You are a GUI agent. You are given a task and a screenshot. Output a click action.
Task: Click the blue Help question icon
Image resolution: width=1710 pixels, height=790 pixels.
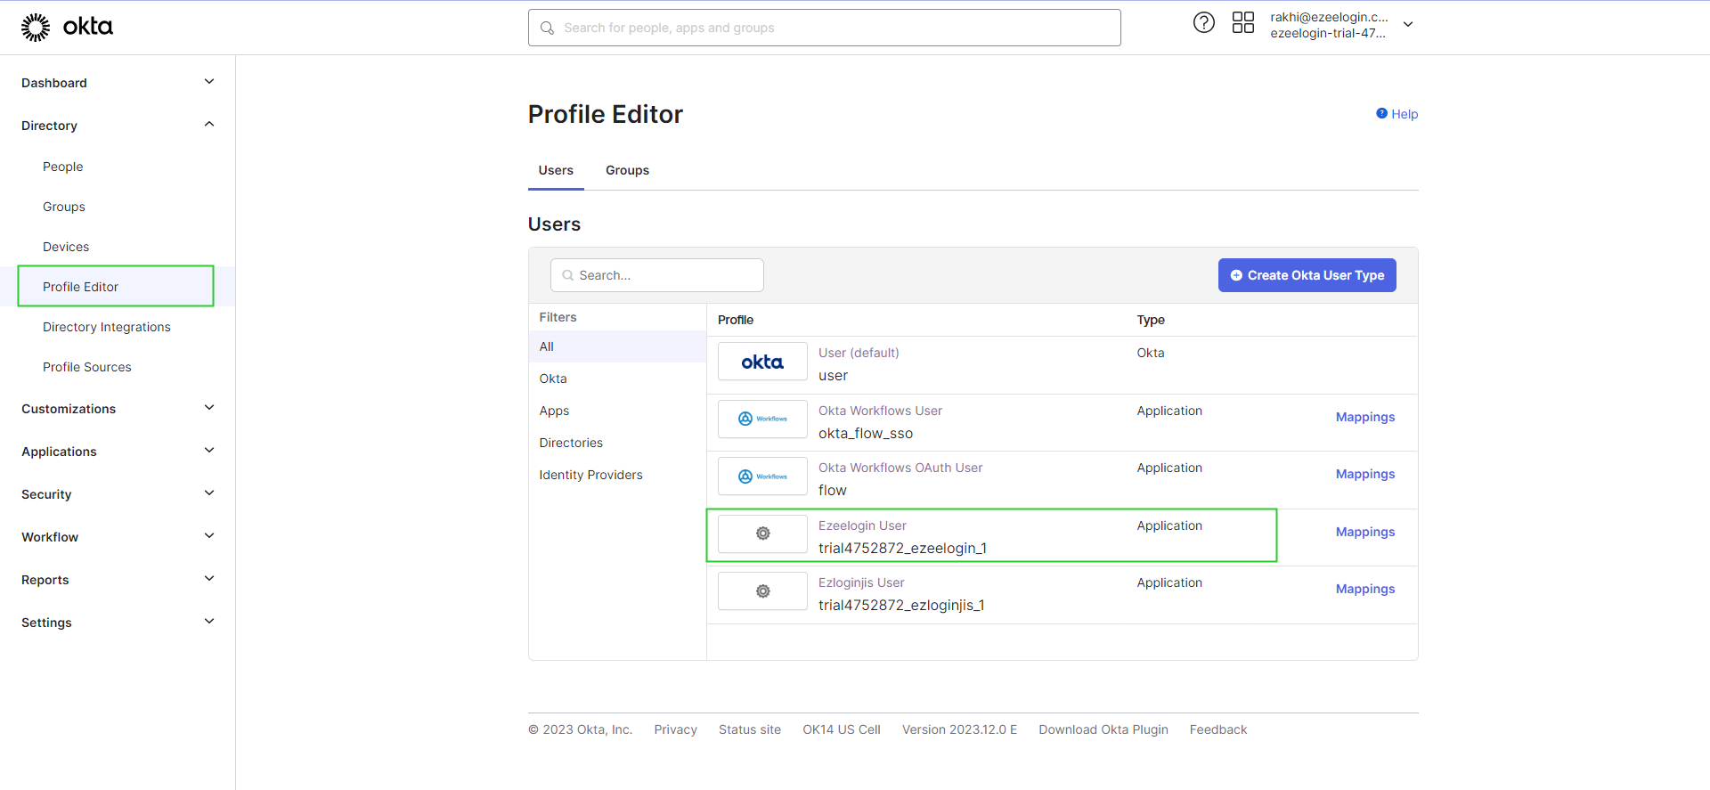pos(1381,113)
